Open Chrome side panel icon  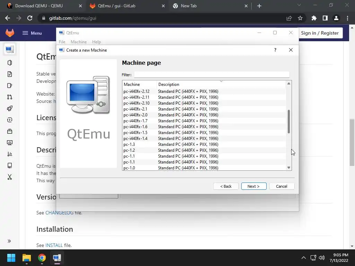325,18
